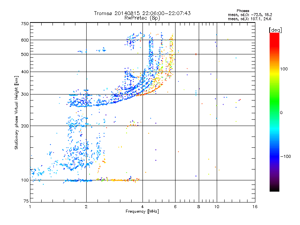Click the y-axis '75' tick label

click(26, 201)
